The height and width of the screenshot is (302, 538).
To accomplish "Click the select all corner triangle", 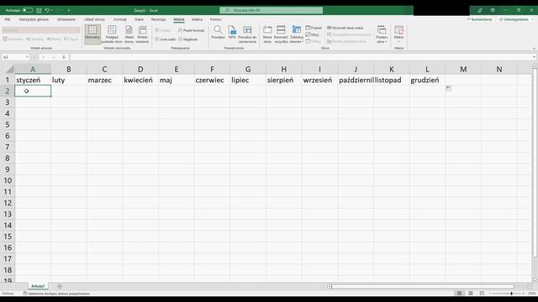I will [x=10, y=70].
